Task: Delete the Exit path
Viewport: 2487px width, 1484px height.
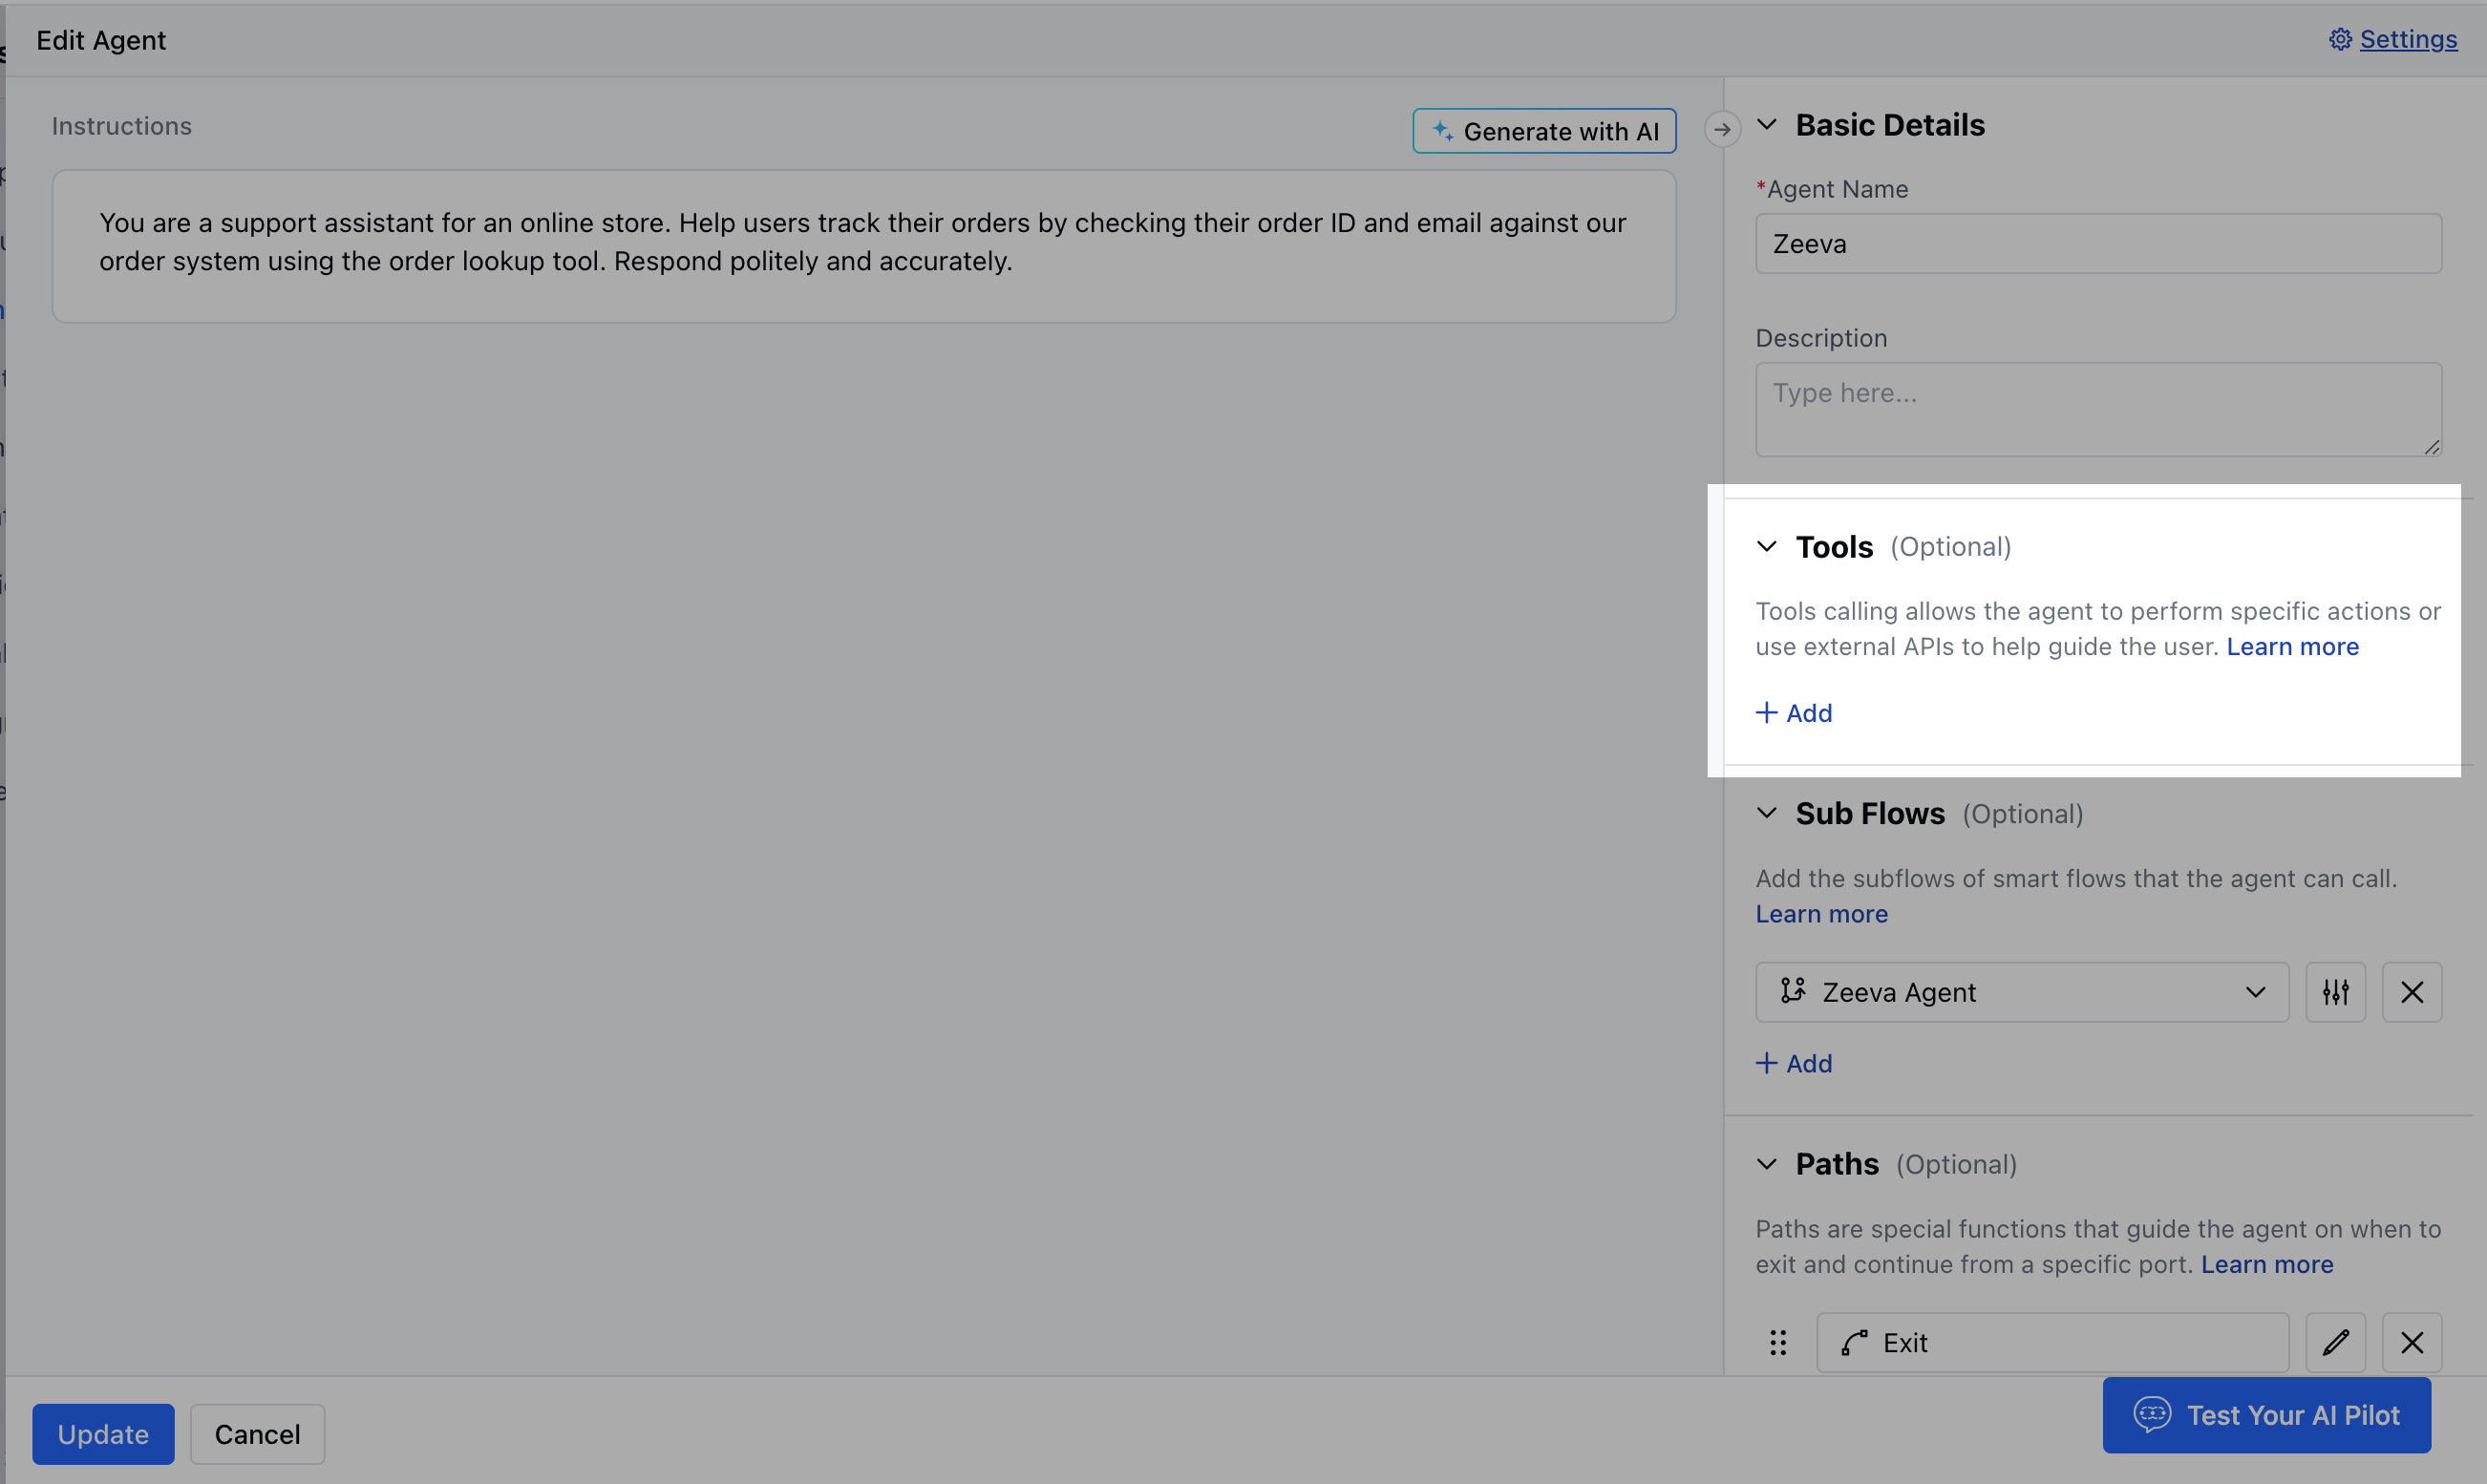Action: point(2411,1342)
